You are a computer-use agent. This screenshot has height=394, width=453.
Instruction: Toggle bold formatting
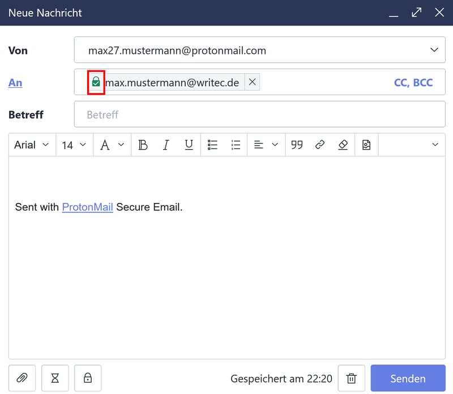143,145
